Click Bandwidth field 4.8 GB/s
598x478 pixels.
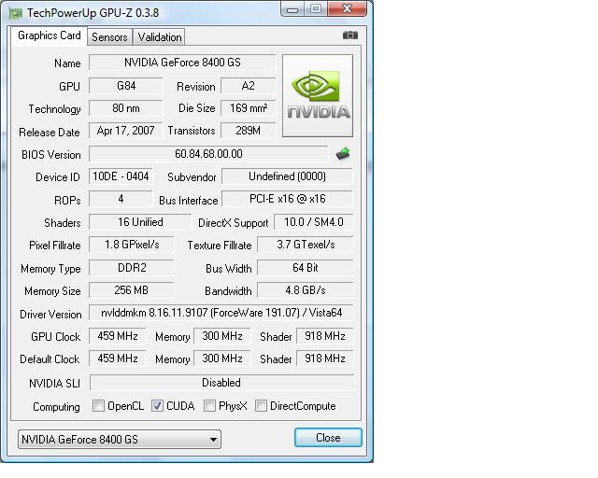(306, 290)
